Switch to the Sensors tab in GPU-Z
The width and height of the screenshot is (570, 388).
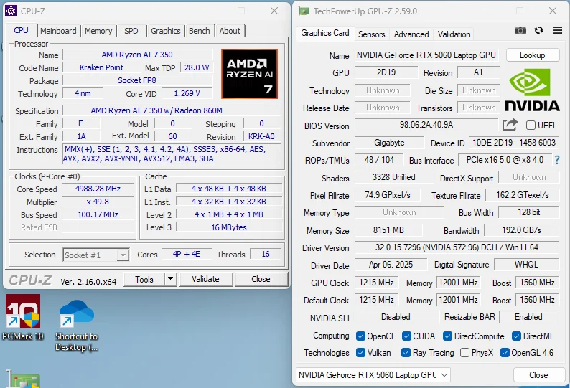click(372, 34)
